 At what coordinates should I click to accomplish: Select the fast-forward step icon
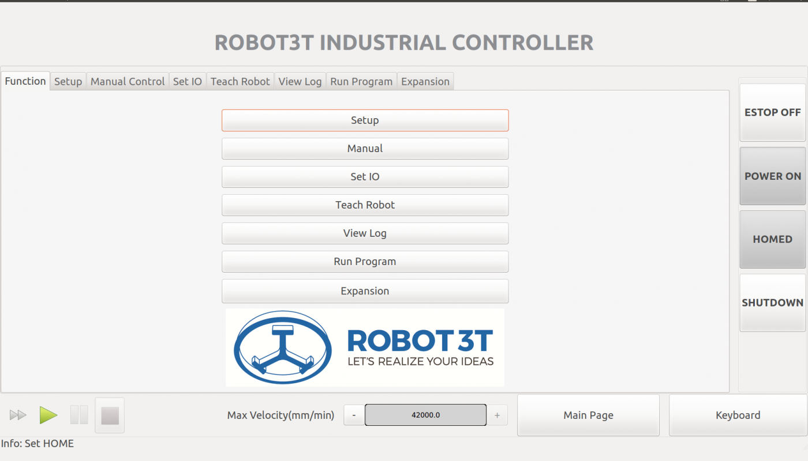18,415
